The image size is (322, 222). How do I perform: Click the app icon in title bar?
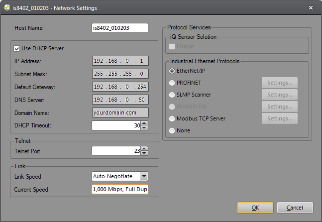click(x=6, y=8)
